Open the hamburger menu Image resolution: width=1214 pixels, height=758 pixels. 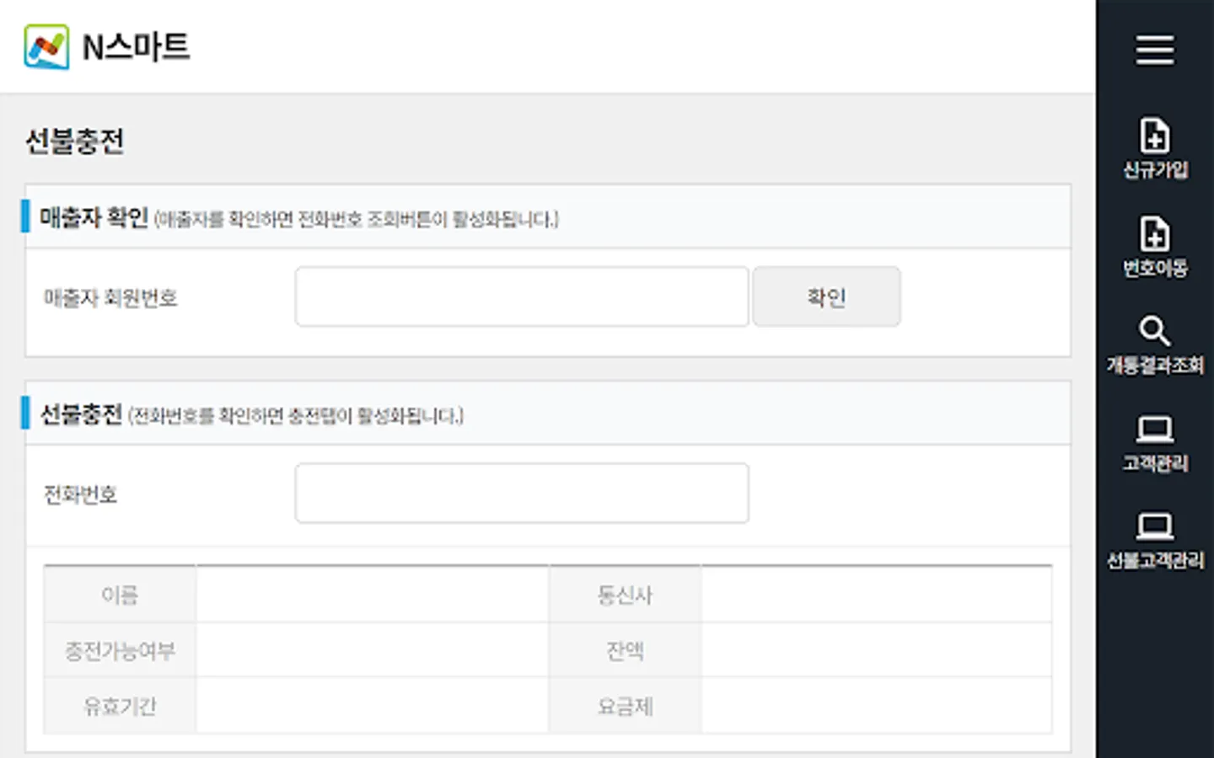click(x=1154, y=51)
